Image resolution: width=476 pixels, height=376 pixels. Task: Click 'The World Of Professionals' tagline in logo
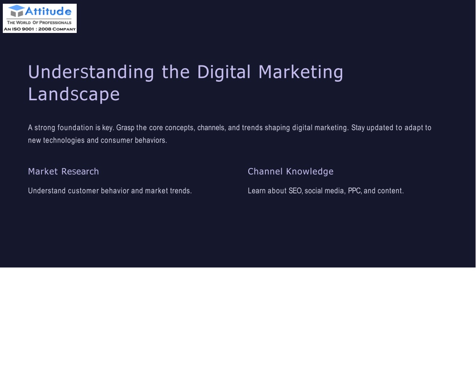tap(39, 22)
